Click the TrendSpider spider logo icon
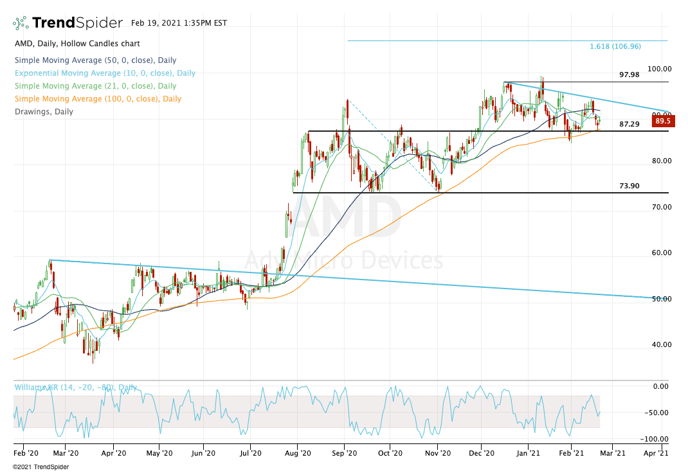 point(20,23)
